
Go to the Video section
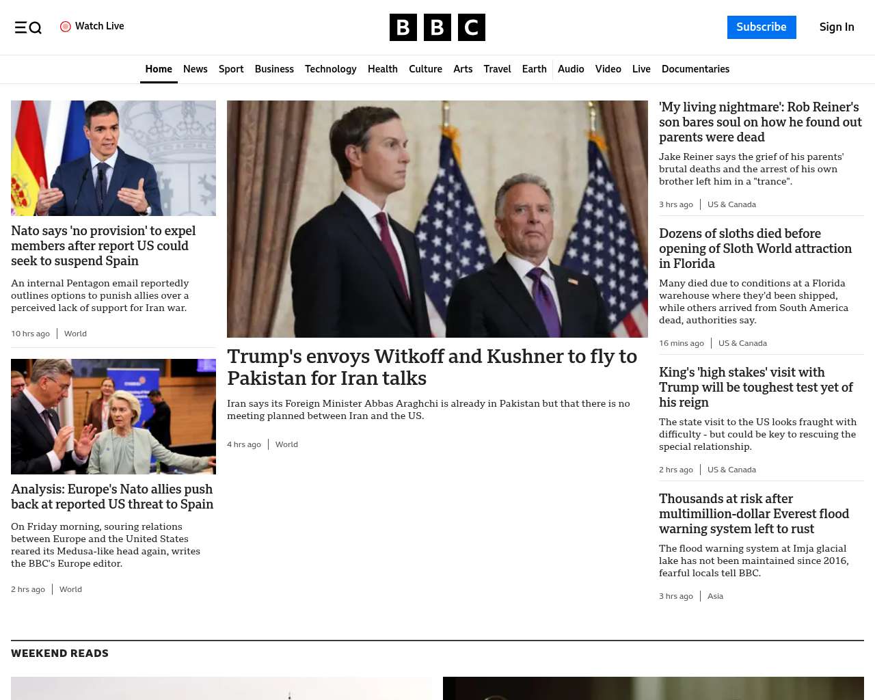point(608,69)
